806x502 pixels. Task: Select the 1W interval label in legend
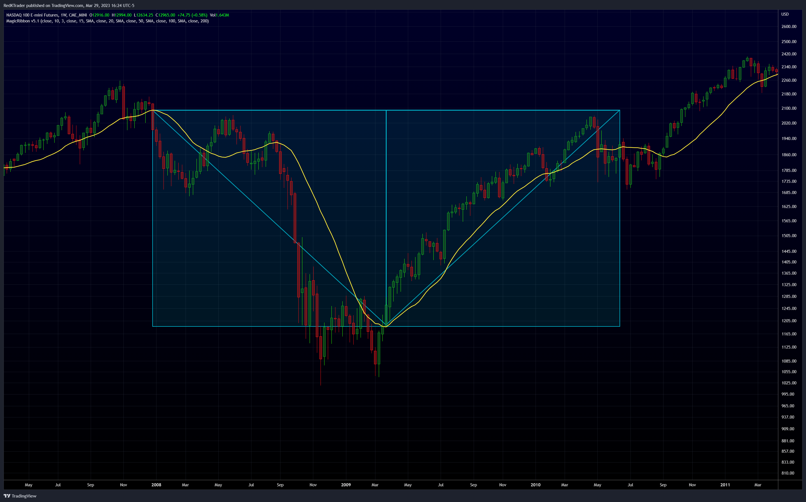tap(64, 15)
